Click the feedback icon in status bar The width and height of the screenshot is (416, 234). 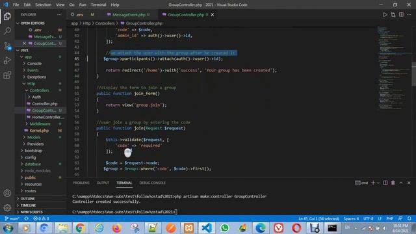click(400, 218)
